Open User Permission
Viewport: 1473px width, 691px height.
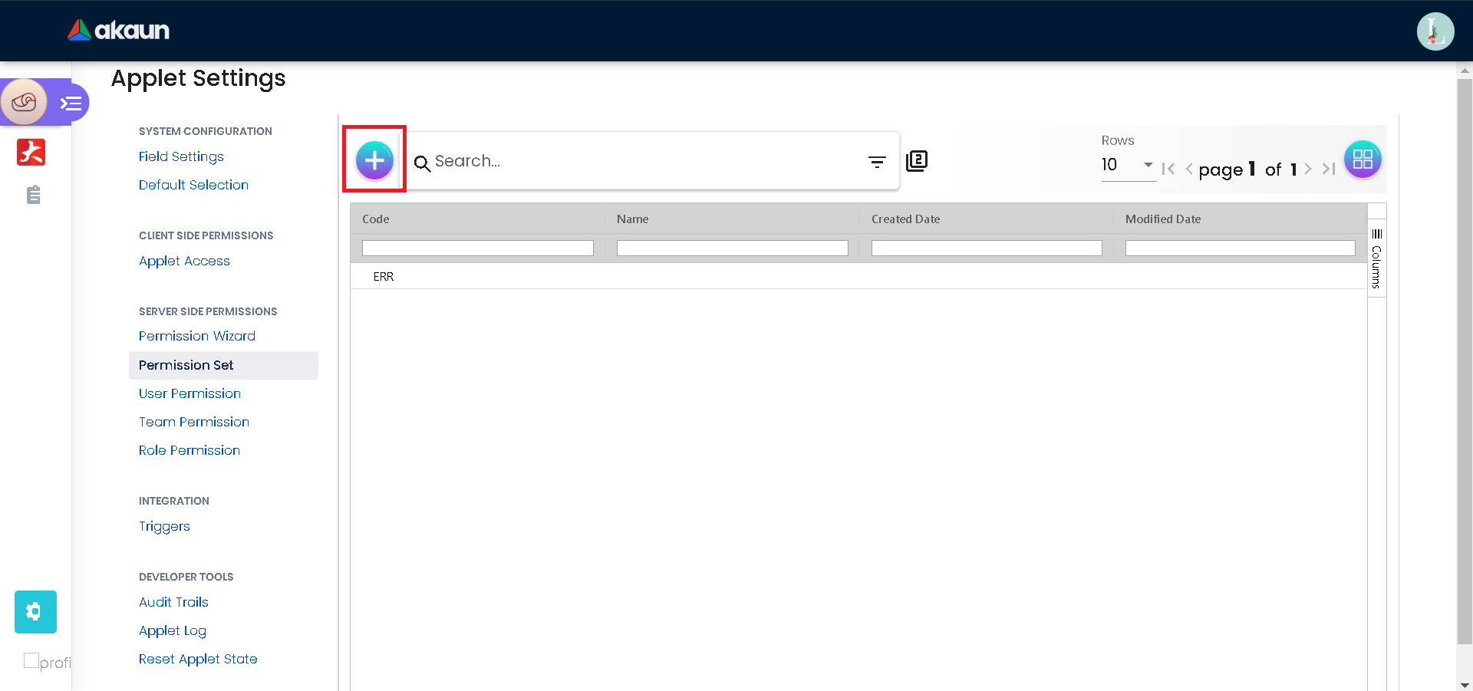click(189, 393)
